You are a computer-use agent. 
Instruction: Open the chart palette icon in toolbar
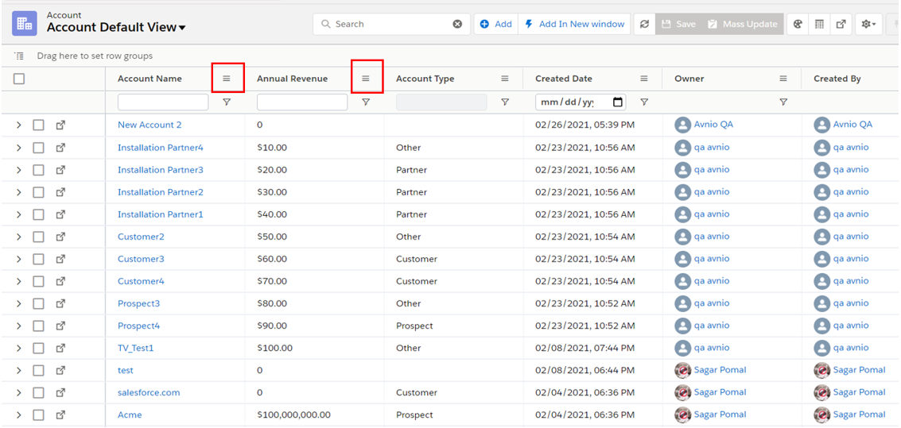(798, 25)
